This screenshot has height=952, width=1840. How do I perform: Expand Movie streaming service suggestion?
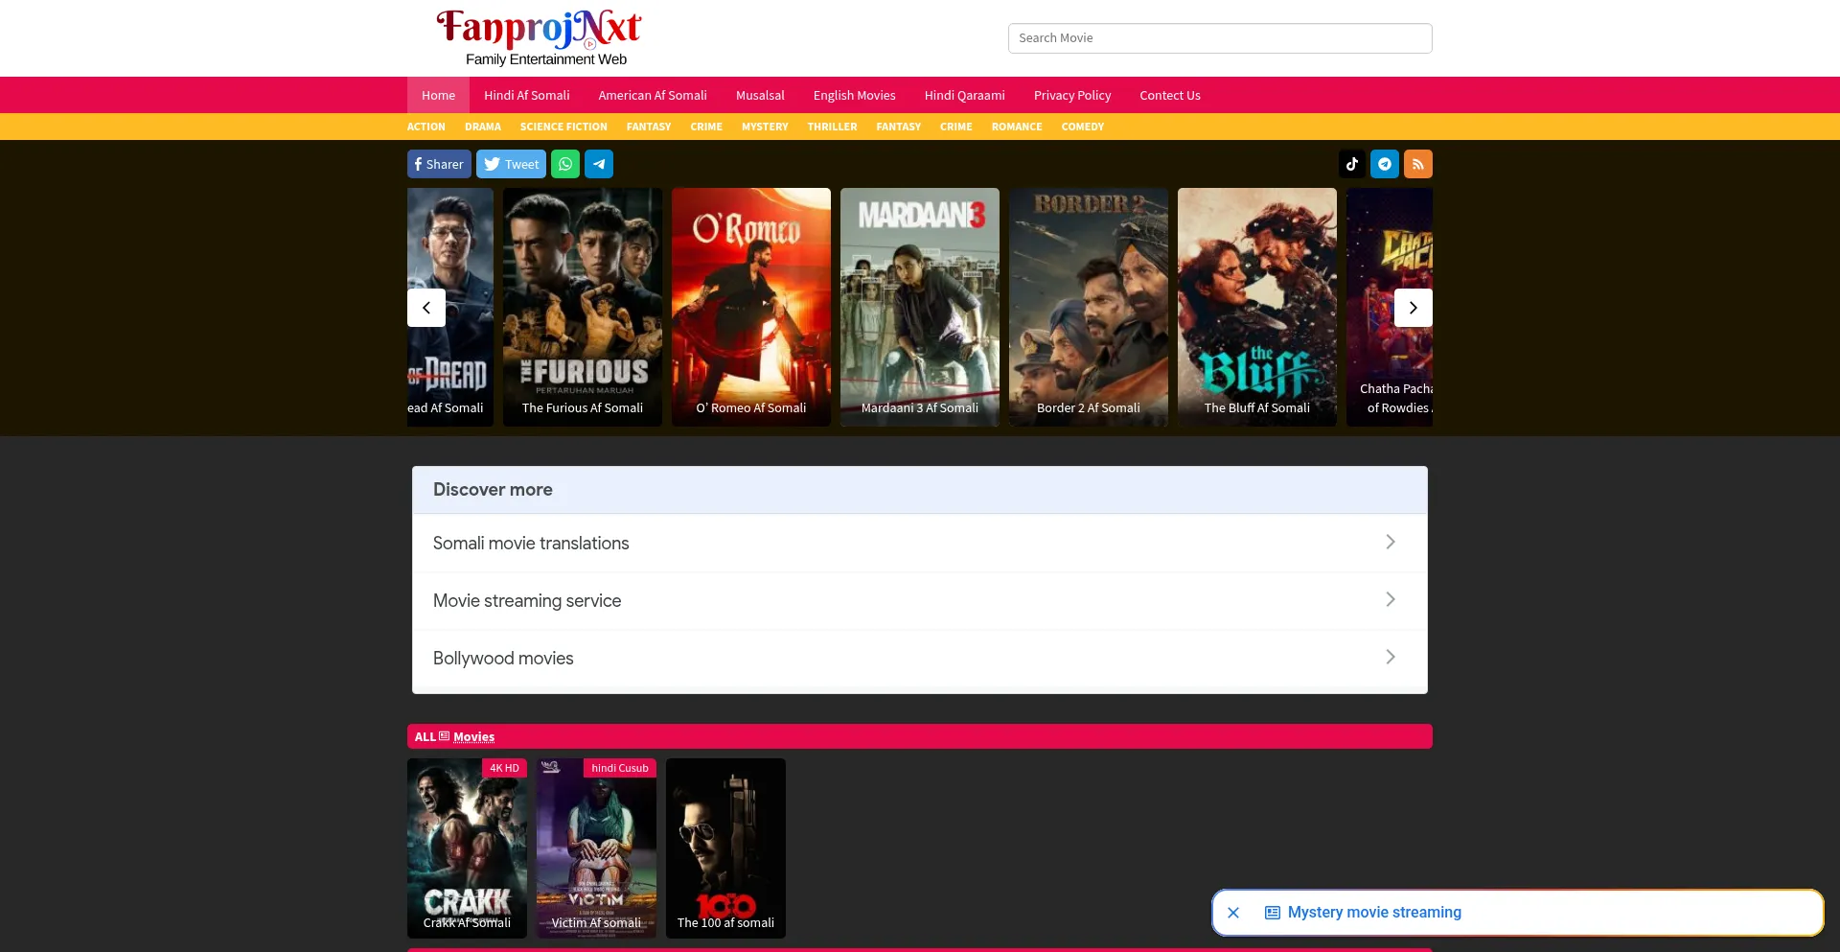coord(920,601)
